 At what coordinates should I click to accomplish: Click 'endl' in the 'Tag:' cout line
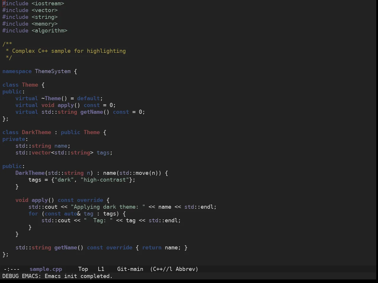[171, 221]
